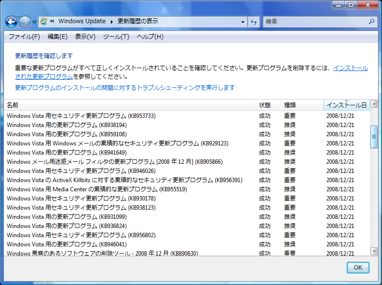Select the Windows メール KB929123 security row

(187, 143)
